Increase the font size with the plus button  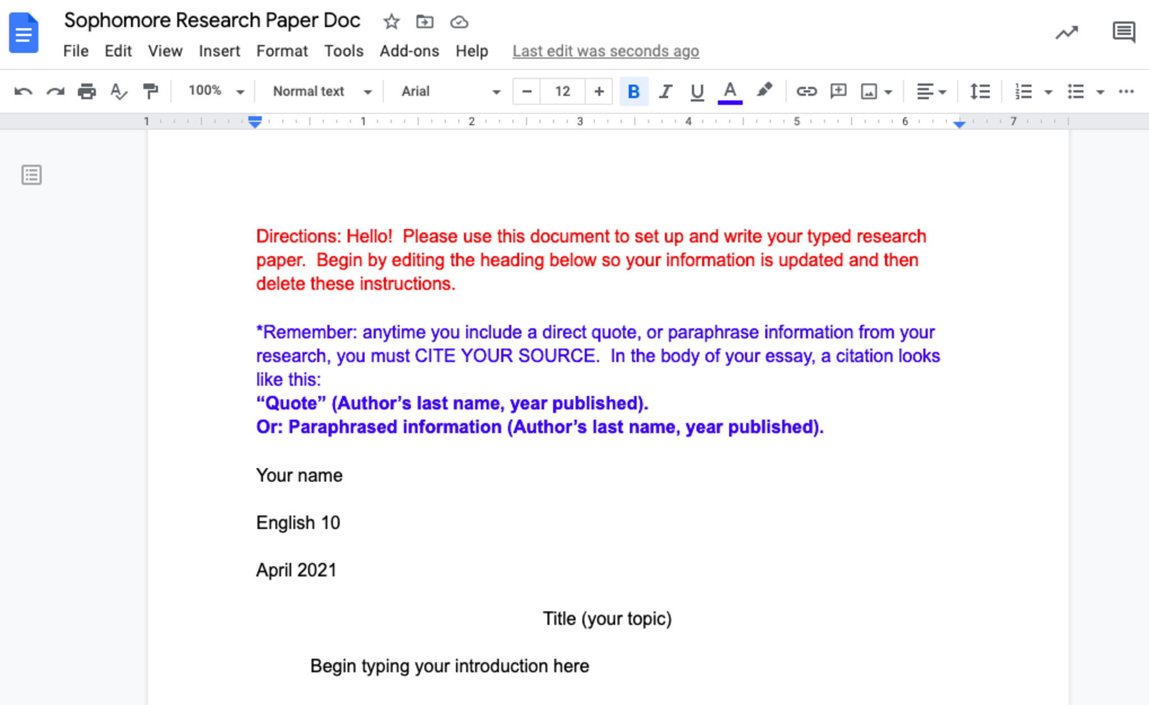click(x=599, y=91)
